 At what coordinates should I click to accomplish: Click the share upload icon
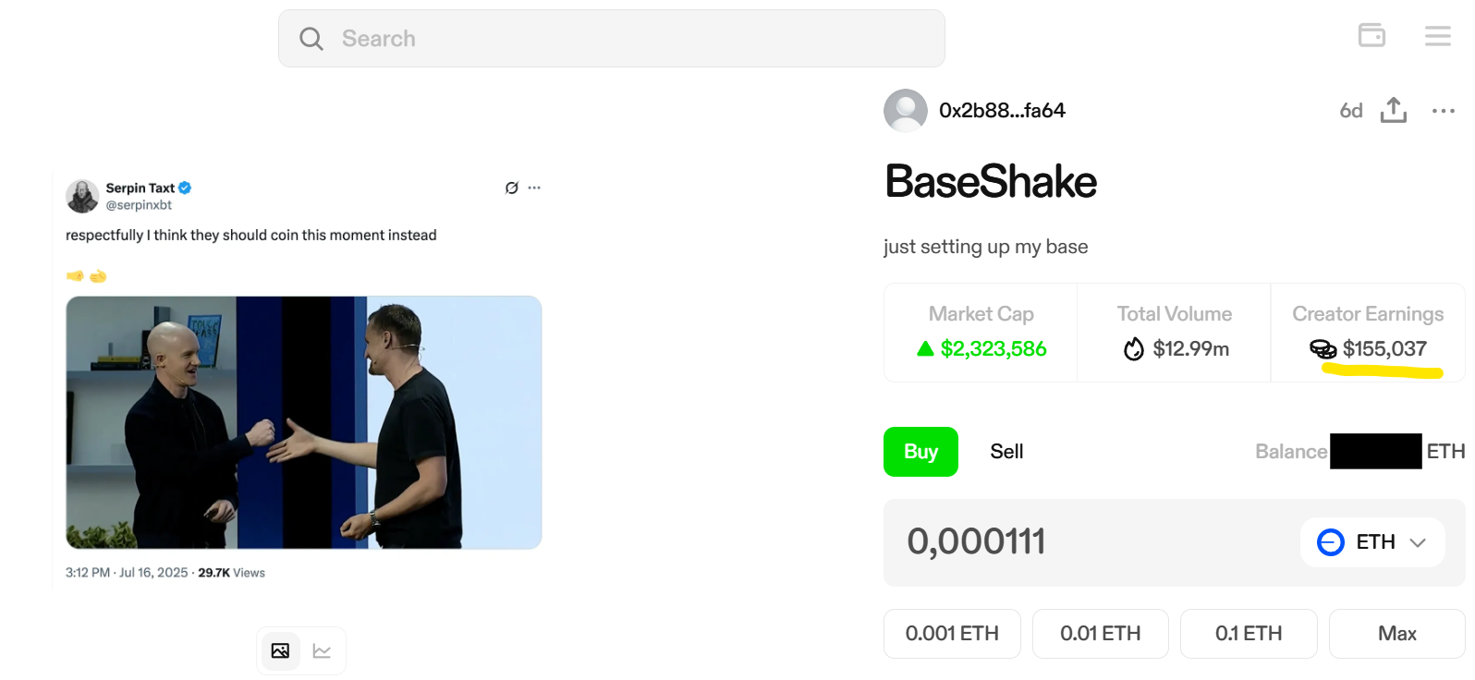1393,110
